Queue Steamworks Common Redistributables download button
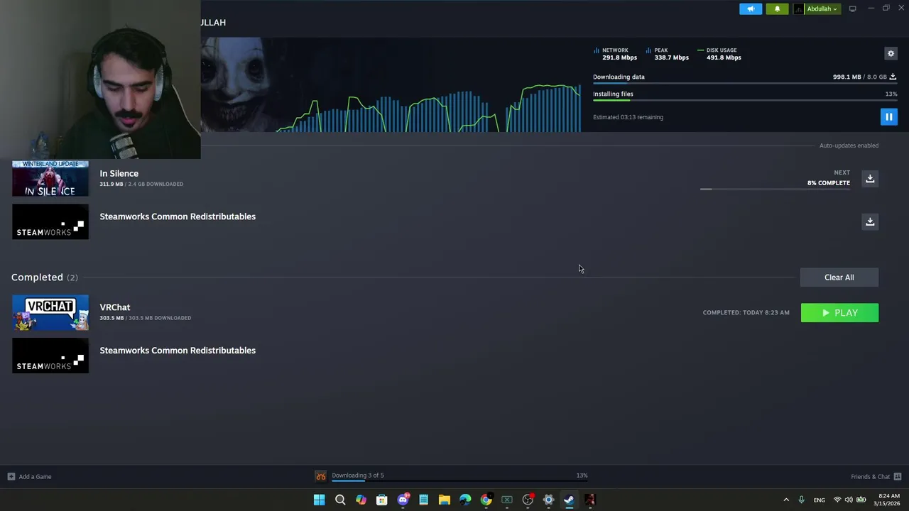Screen dimensions: 909x511 coord(870,221)
